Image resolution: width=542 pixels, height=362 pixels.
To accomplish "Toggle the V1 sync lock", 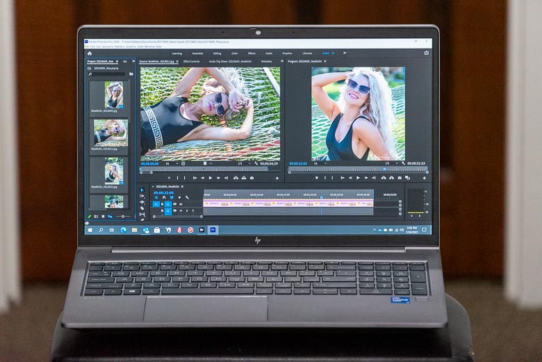I will pyautogui.click(x=175, y=204).
